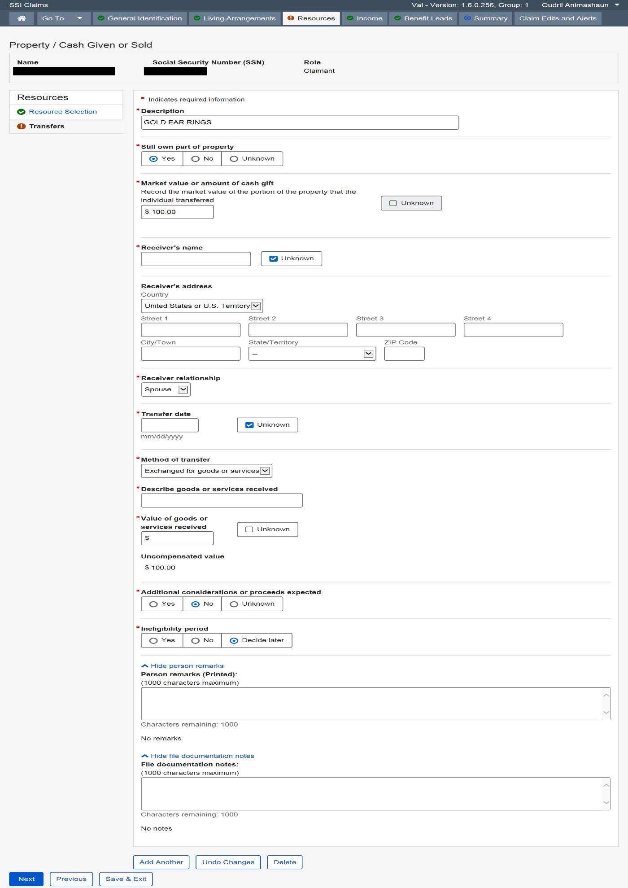Click the Description text field
Viewport: 628px width, 888px height.
300,122
